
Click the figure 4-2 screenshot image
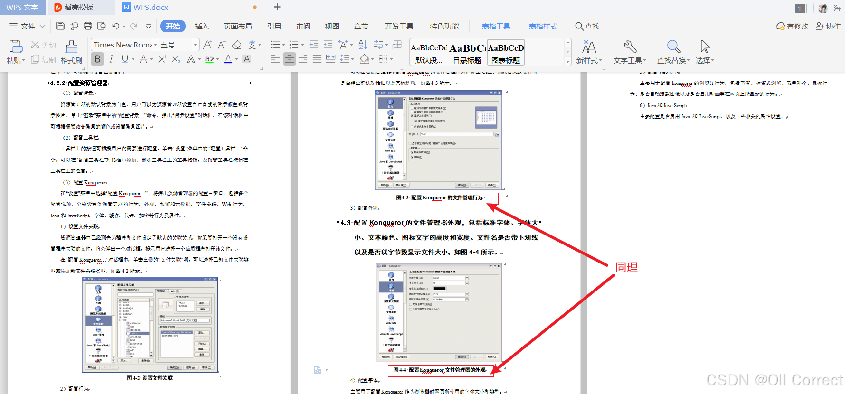pyautogui.click(x=150, y=324)
